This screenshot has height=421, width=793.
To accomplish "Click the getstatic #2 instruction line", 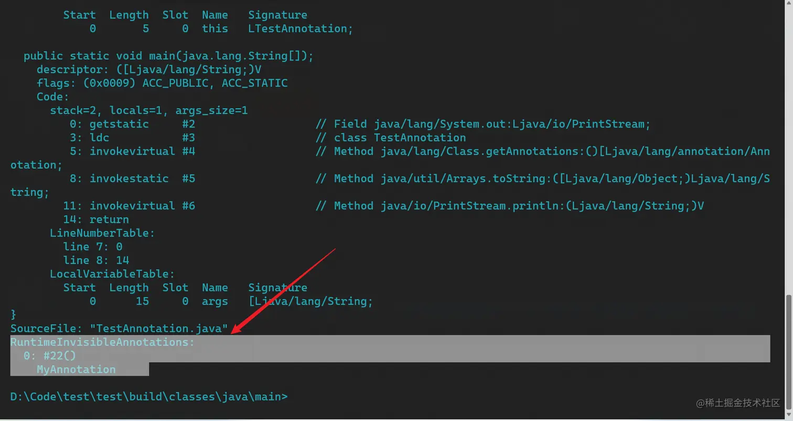I will (131, 124).
